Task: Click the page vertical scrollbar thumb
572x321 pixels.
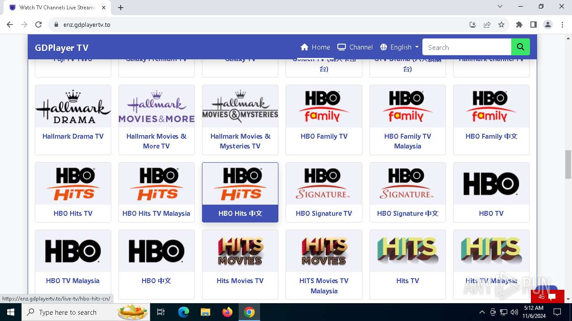Action: click(x=568, y=164)
